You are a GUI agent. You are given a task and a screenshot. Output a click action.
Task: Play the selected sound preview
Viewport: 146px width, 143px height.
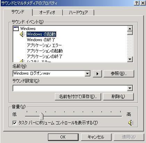click(x=97, y=74)
